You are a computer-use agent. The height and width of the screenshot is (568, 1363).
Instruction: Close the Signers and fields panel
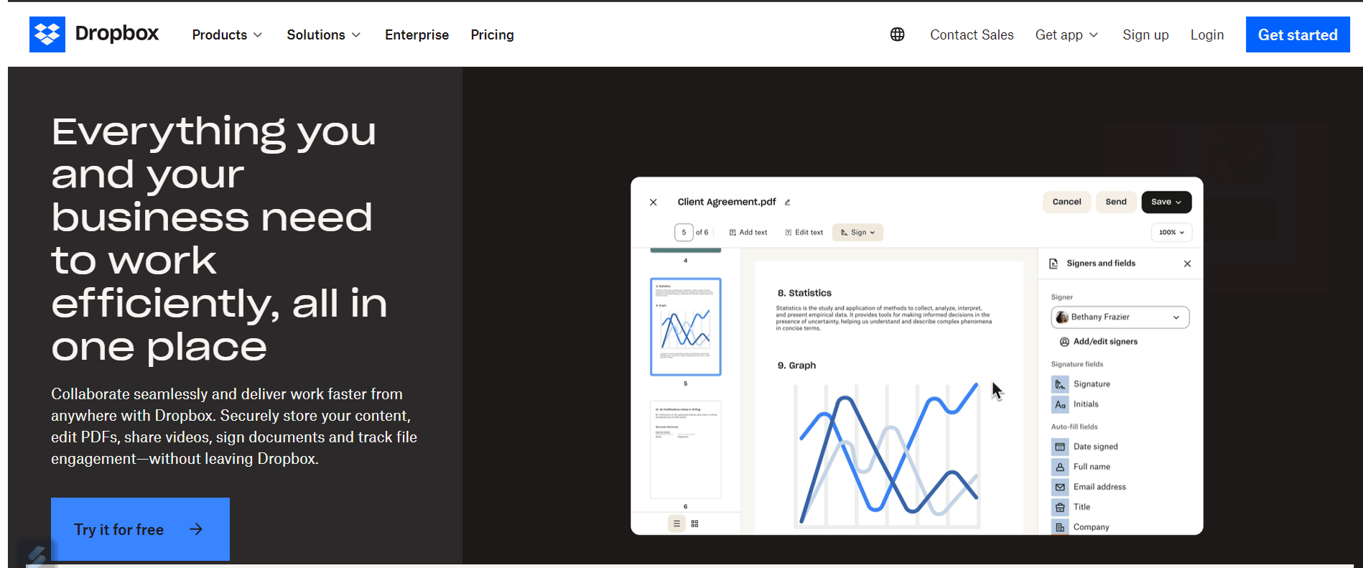pos(1187,264)
